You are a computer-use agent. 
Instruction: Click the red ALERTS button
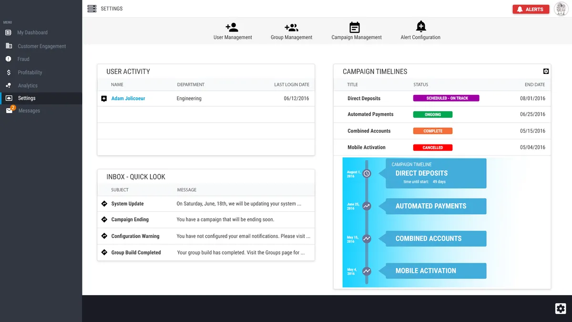[x=531, y=9]
